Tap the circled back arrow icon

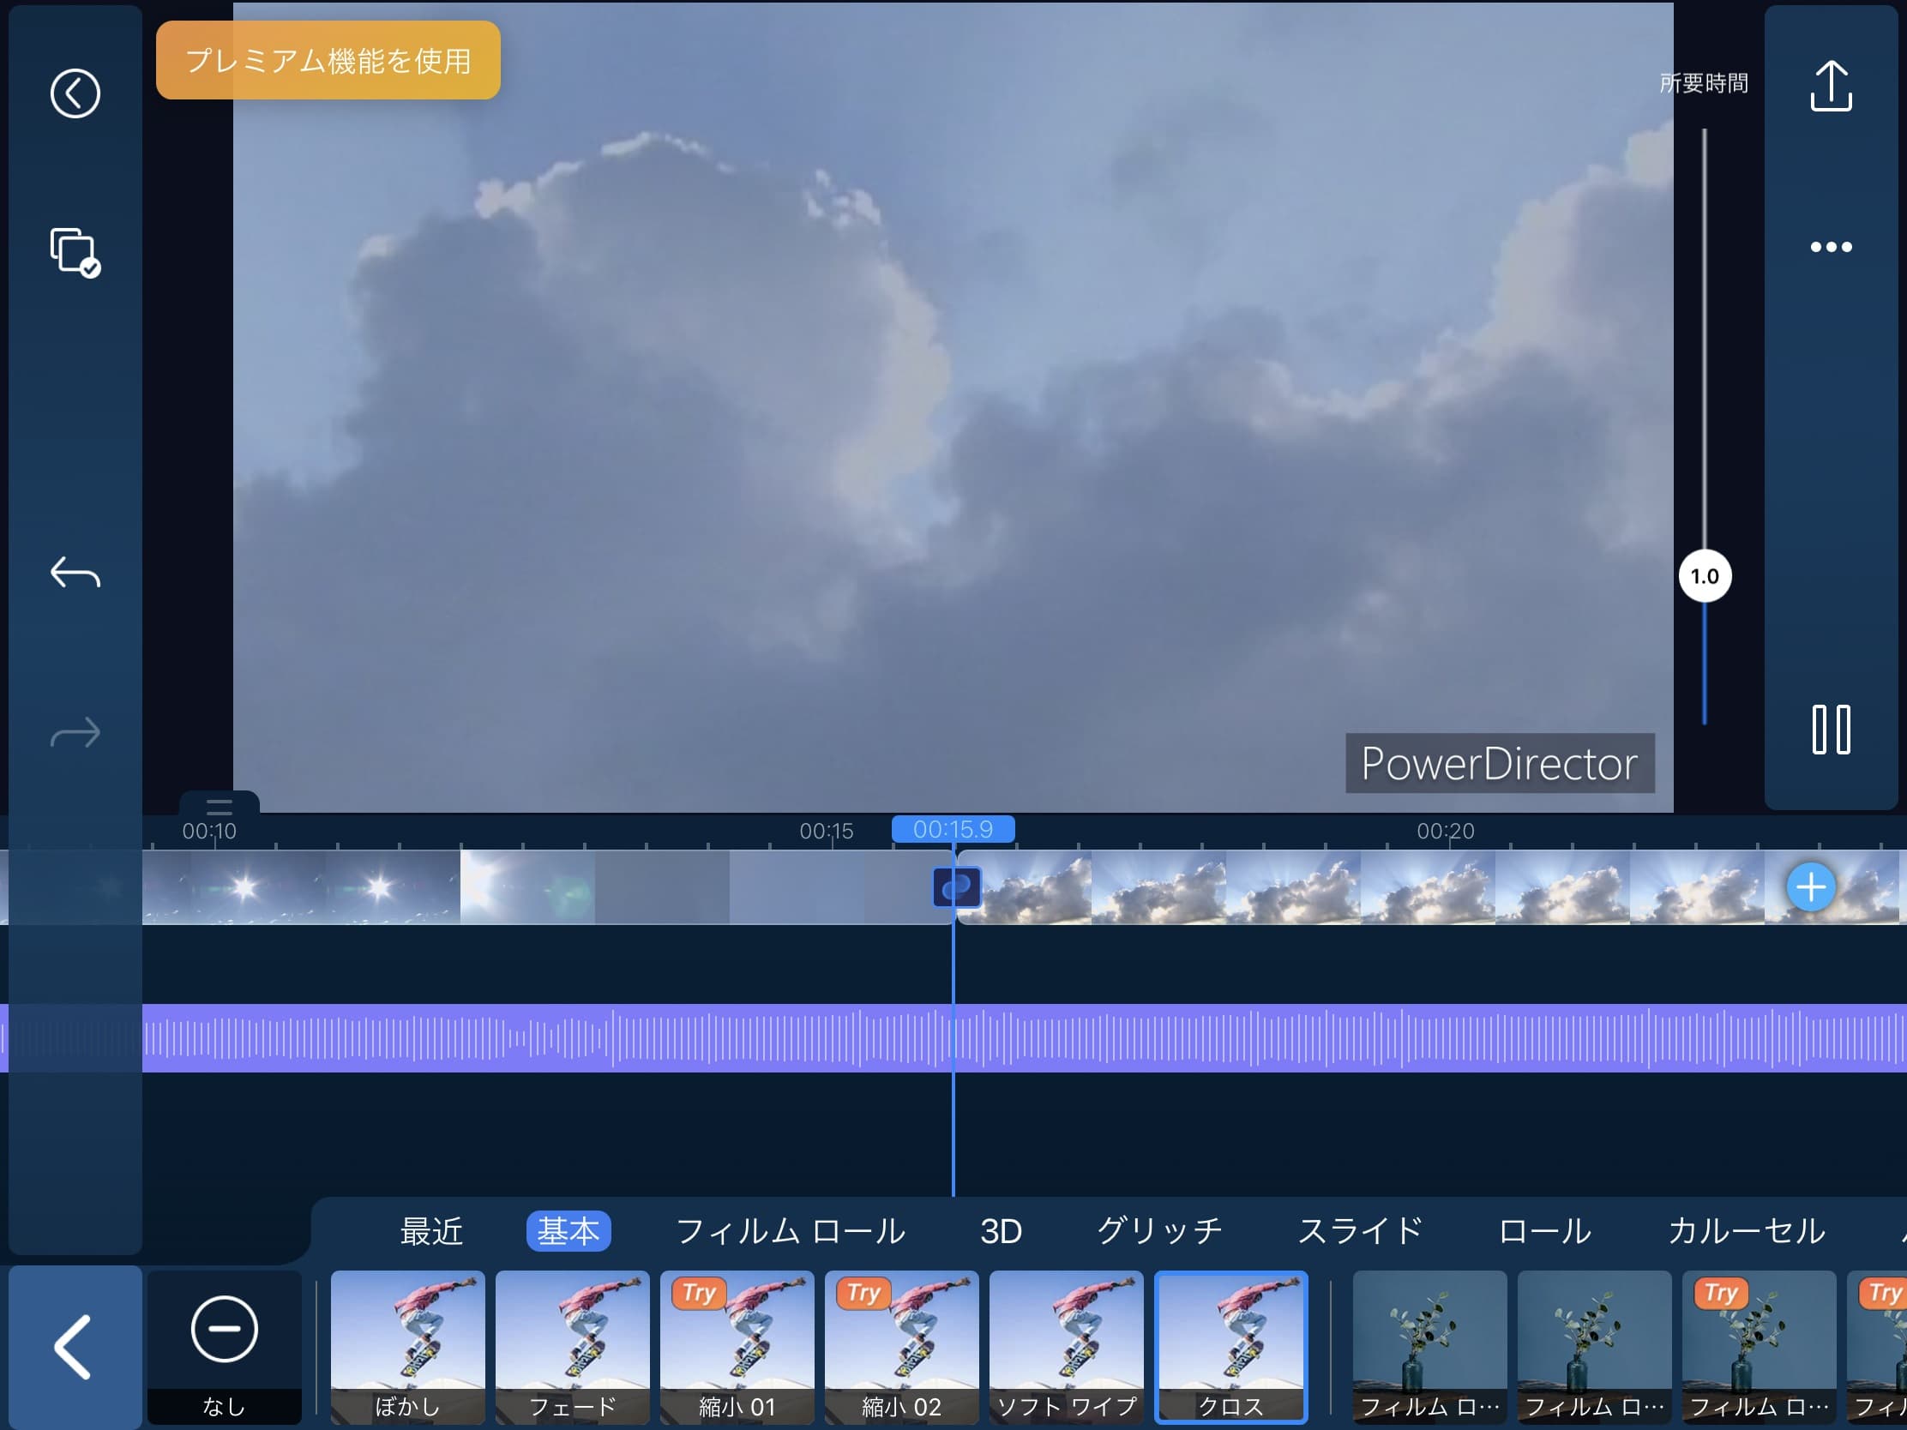point(75,93)
